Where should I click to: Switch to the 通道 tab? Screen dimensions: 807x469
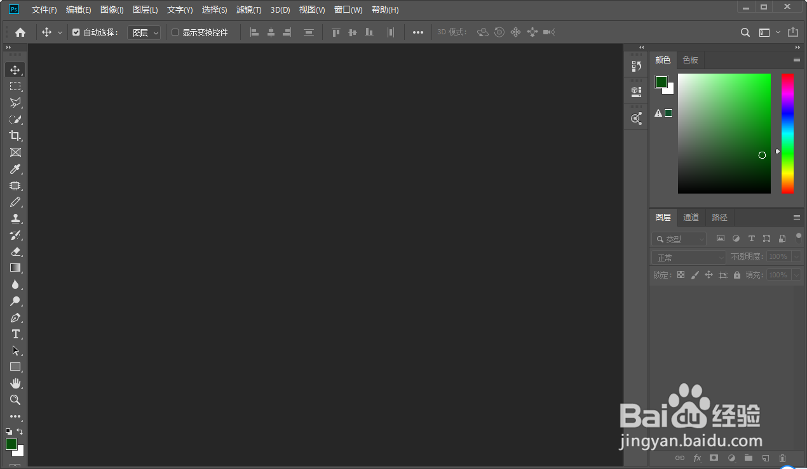point(691,217)
